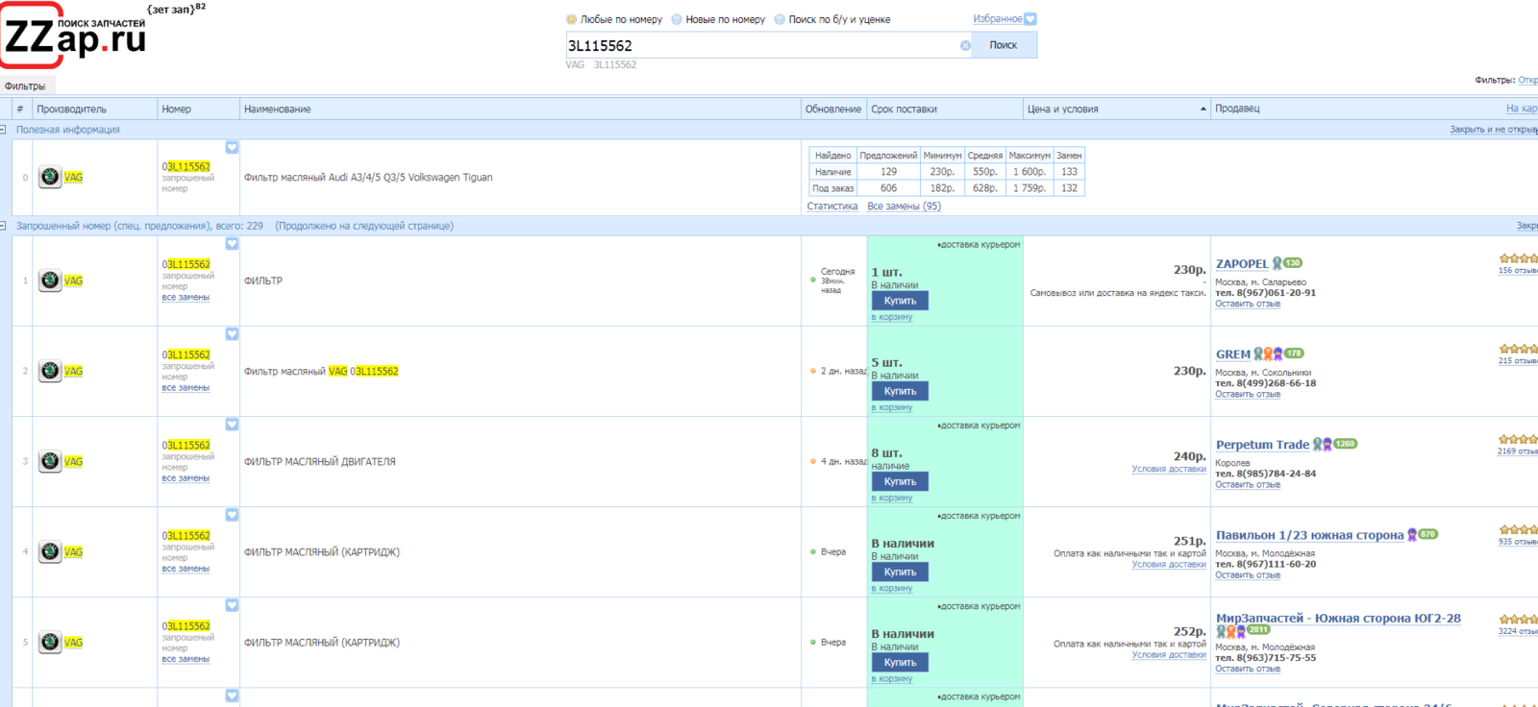Select 'Любые по номеру' radio option

tap(571, 19)
